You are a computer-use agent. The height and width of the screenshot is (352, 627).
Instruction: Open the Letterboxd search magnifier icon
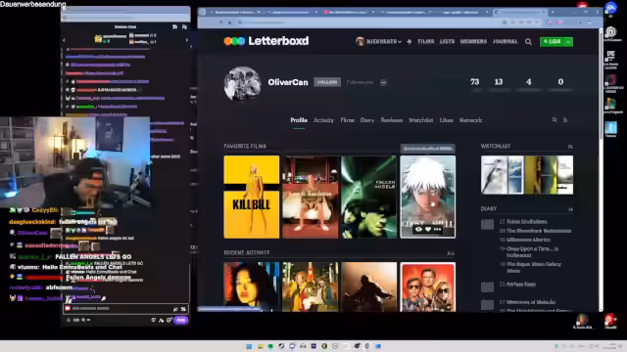click(528, 41)
